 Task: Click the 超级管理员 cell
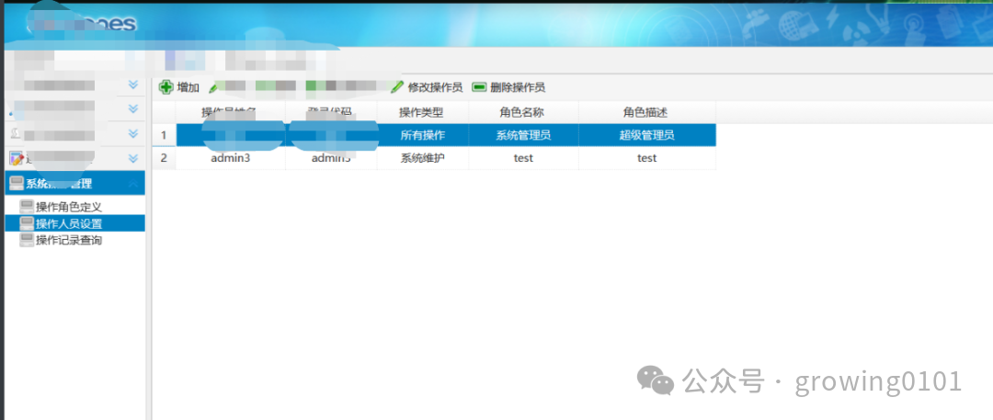coord(646,135)
